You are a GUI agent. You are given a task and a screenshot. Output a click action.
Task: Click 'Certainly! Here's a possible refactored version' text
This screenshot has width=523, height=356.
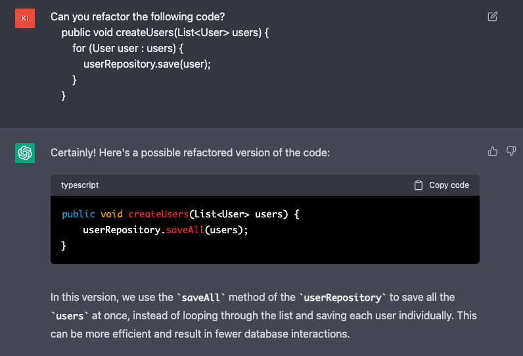coord(190,152)
